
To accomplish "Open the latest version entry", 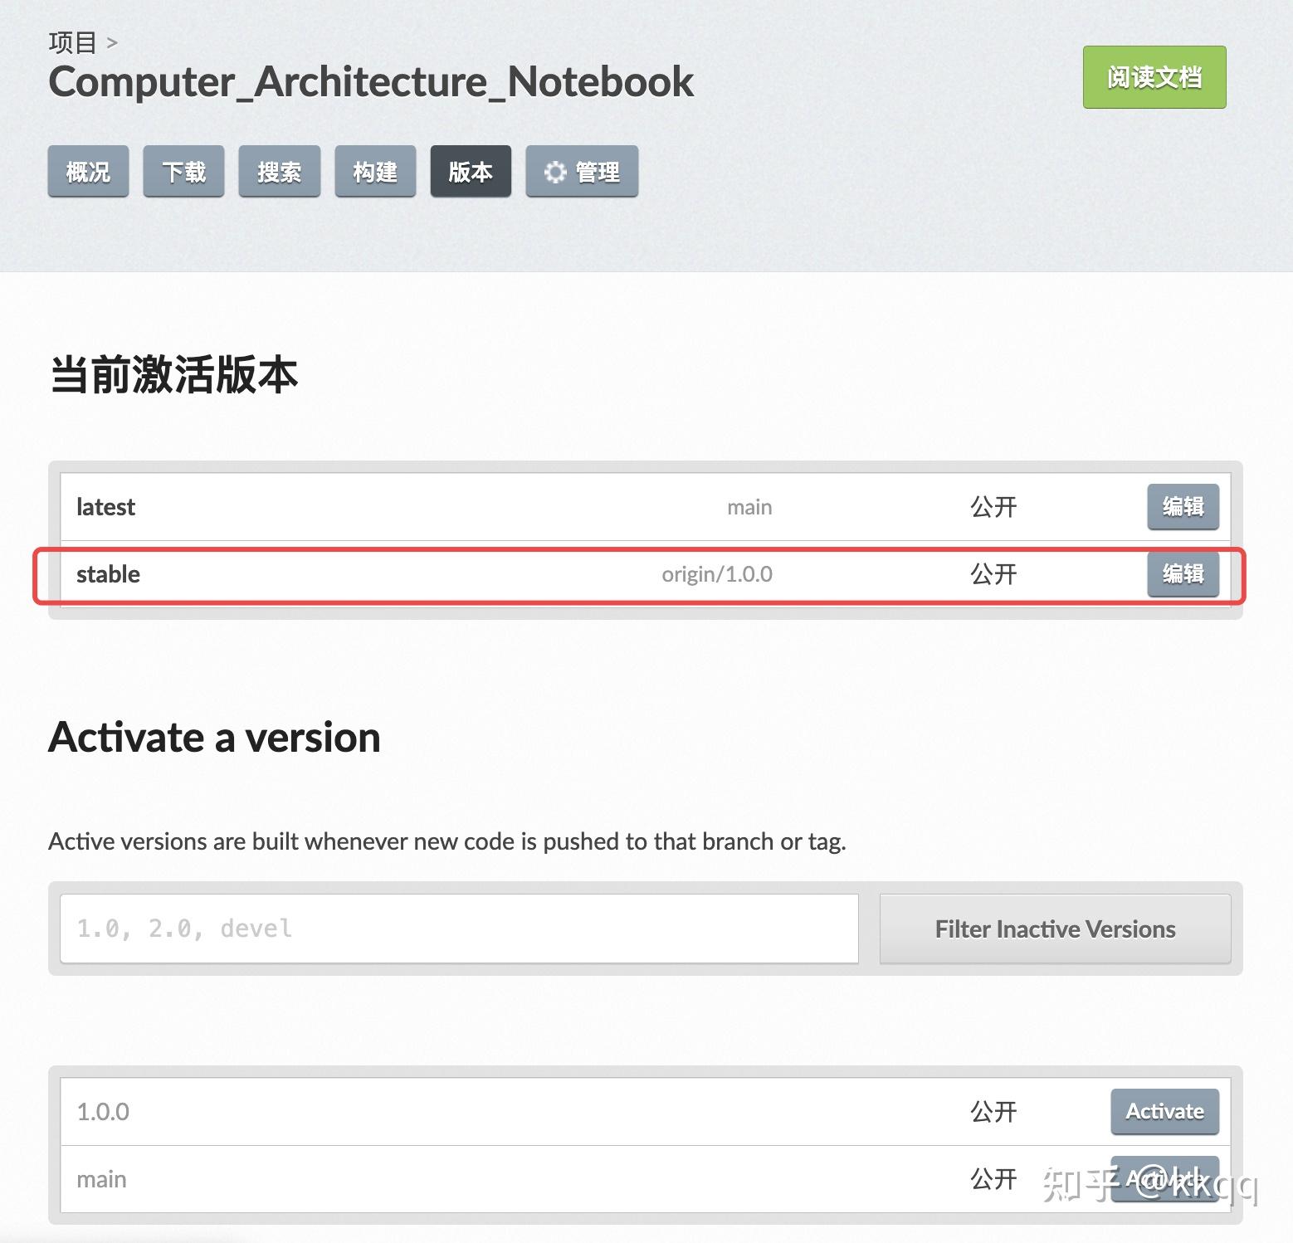I will tap(105, 507).
